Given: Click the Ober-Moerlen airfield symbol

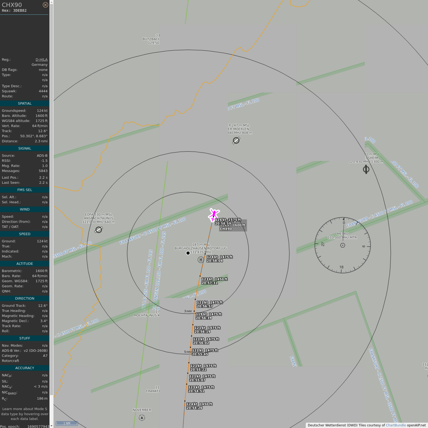Looking at the screenshot, I should [236, 140].
